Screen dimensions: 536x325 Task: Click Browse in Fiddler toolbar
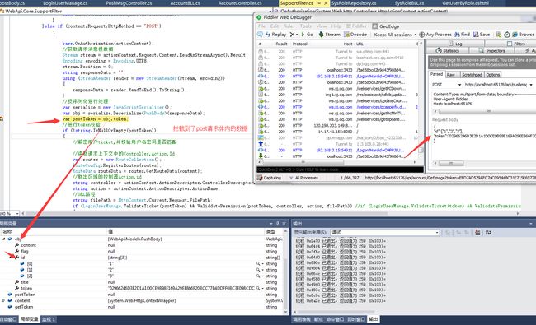pyautogui.click(x=523, y=35)
